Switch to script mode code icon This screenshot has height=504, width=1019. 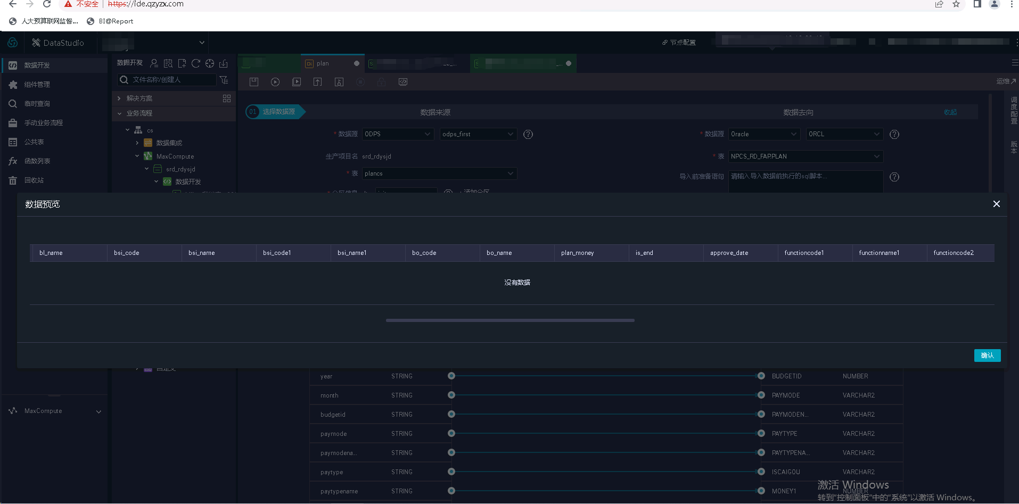(403, 82)
